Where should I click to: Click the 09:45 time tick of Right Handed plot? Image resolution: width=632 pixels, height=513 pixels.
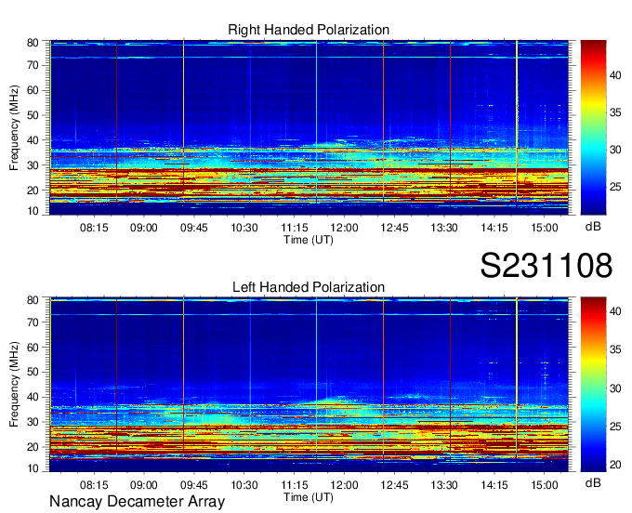coord(194,228)
